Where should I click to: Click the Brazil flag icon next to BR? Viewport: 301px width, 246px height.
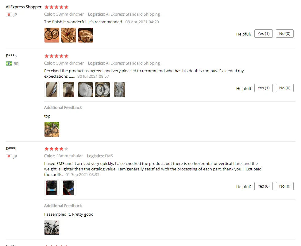[9, 63]
